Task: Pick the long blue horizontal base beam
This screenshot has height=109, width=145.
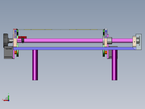Action: [x=74, y=48]
